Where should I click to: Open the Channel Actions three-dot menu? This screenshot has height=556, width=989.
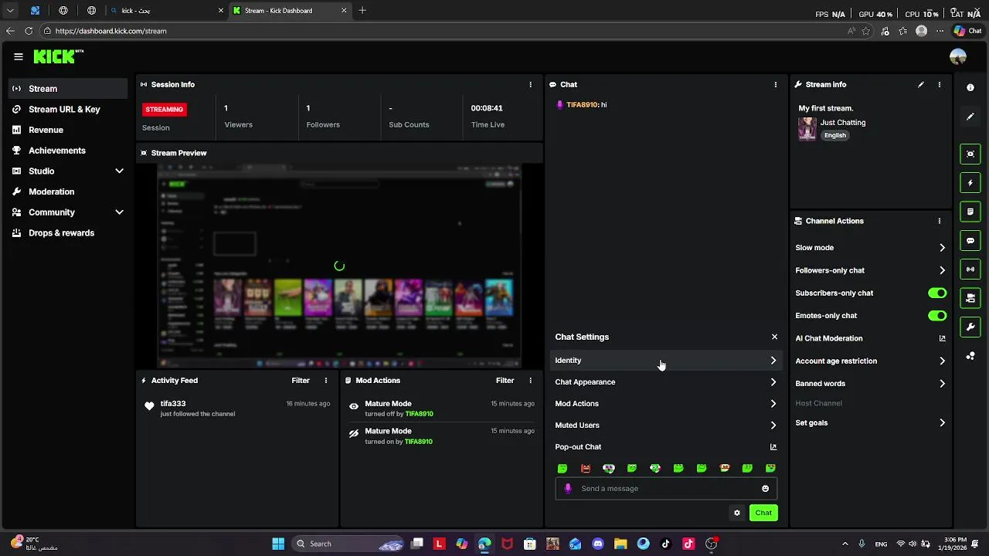(940, 221)
